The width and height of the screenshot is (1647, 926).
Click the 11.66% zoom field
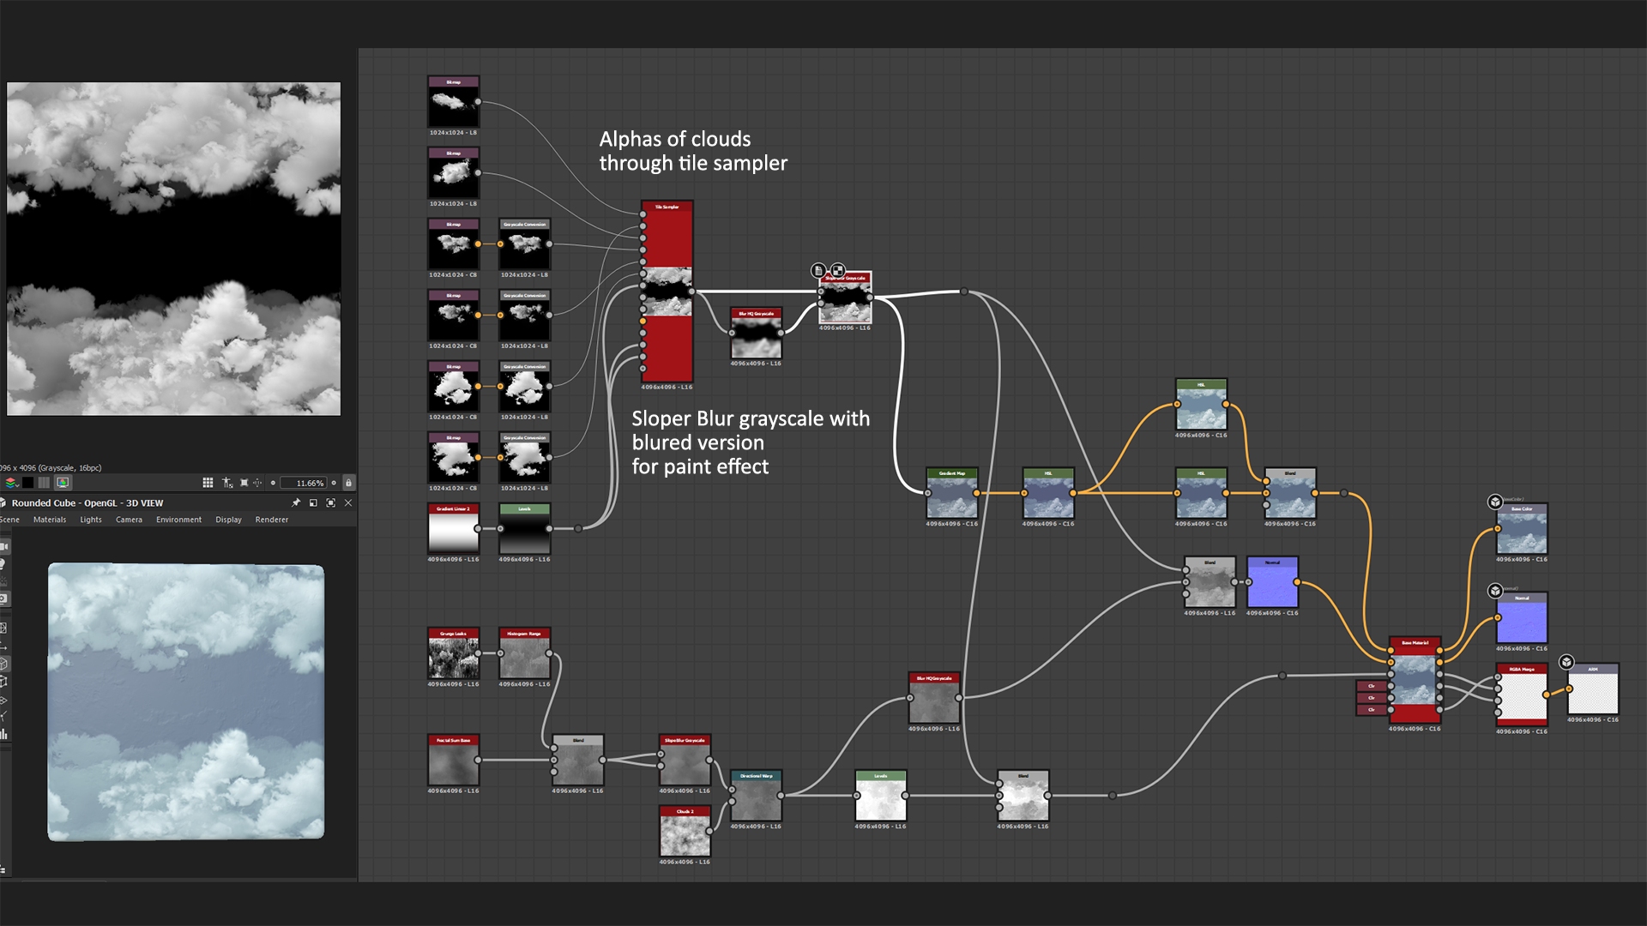pyautogui.click(x=304, y=483)
